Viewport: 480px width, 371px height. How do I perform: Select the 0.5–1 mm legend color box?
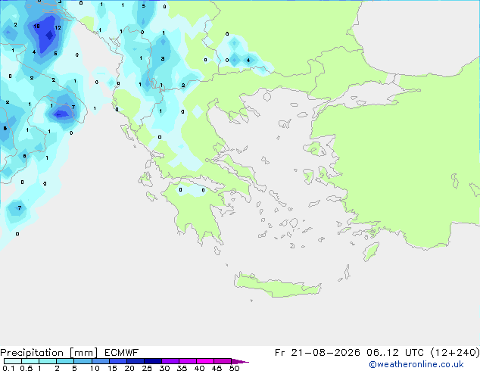tap(30, 361)
